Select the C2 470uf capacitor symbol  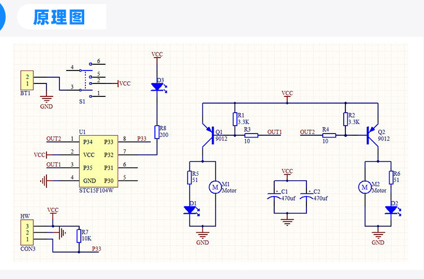(x=306, y=196)
